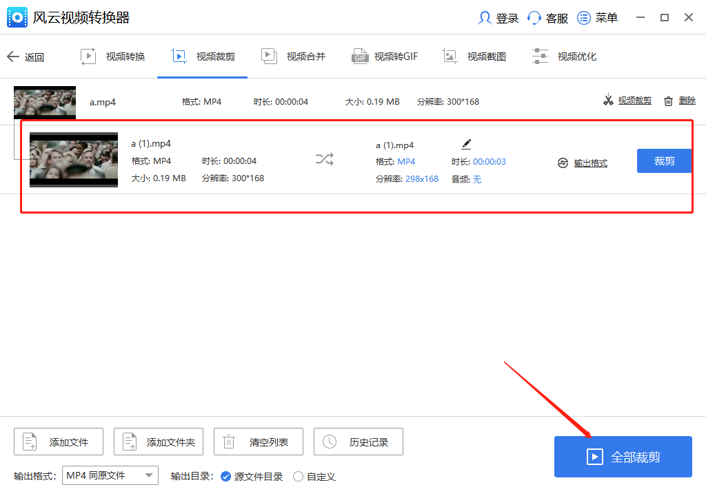Click trash icon beside 删除
706x496 pixels.
coord(668,101)
